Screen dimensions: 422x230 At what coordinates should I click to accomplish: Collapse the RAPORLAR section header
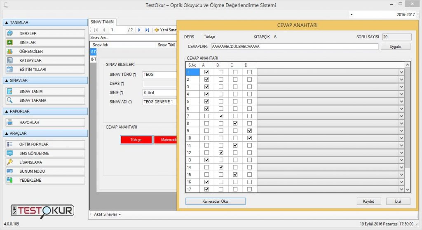45,111
